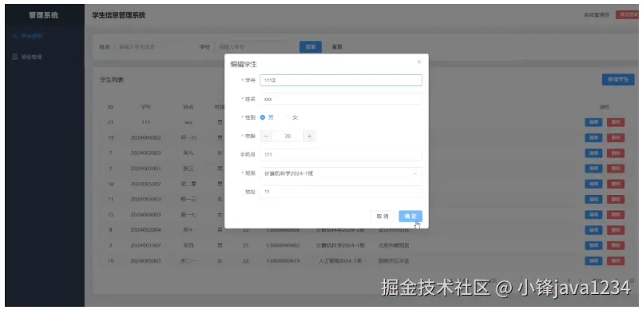Select the 女 gender radio button
Image resolution: width=642 pixels, height=310 pixels.
[x=287, y=117]
